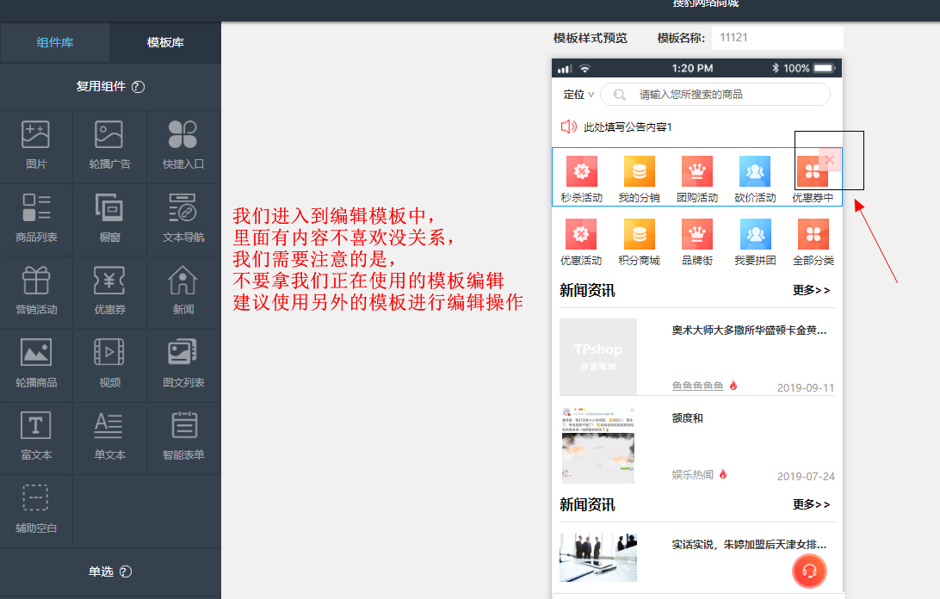Add the 轮播广告 carousel ad component
The image size is (940, 599).
coord(109,145)
